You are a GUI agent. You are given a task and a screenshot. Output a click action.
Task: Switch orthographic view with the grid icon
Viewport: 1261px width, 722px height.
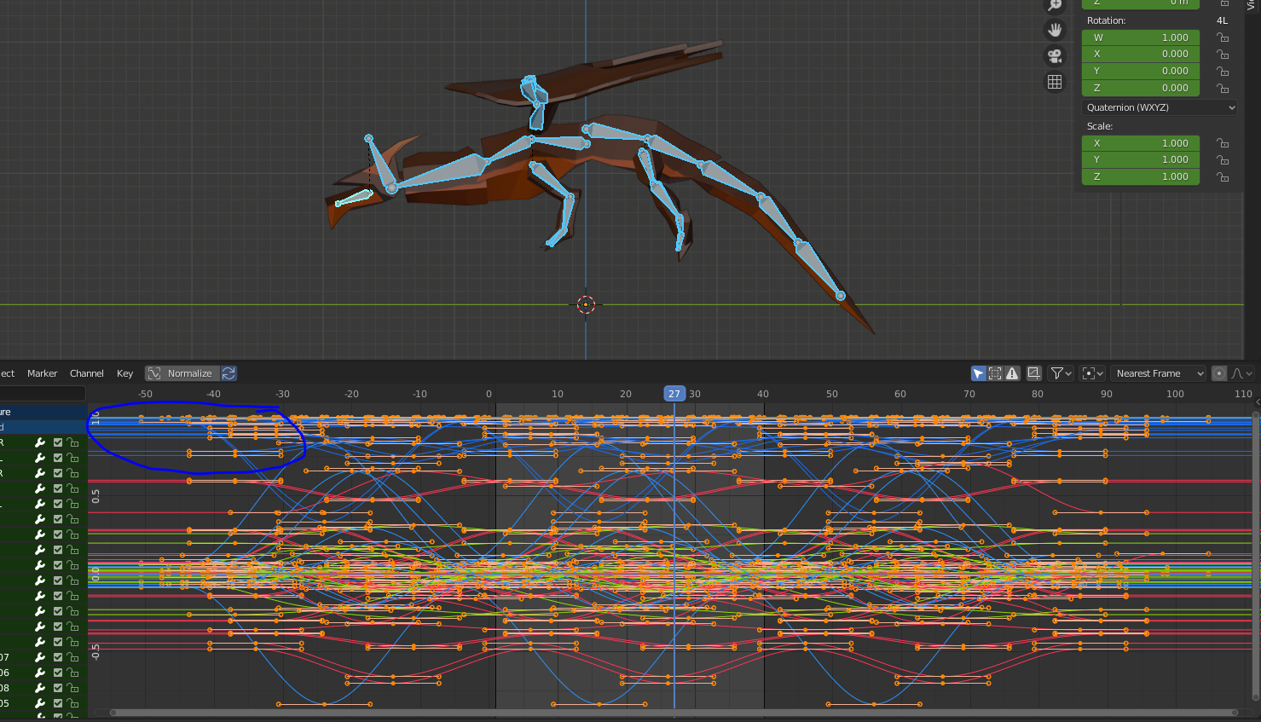point(1055,82)
